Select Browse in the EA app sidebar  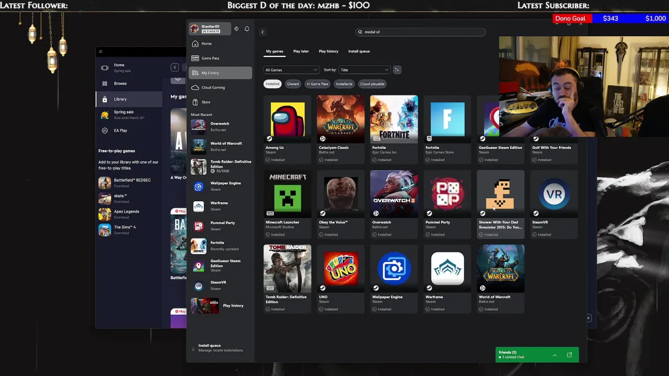(129, 84)
